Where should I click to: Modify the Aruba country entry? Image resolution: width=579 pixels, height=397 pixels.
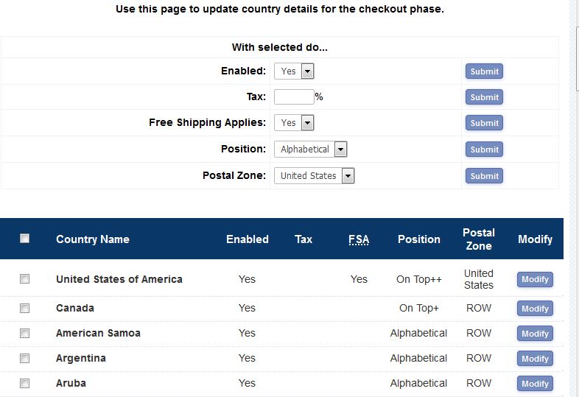tap(535, 384)
